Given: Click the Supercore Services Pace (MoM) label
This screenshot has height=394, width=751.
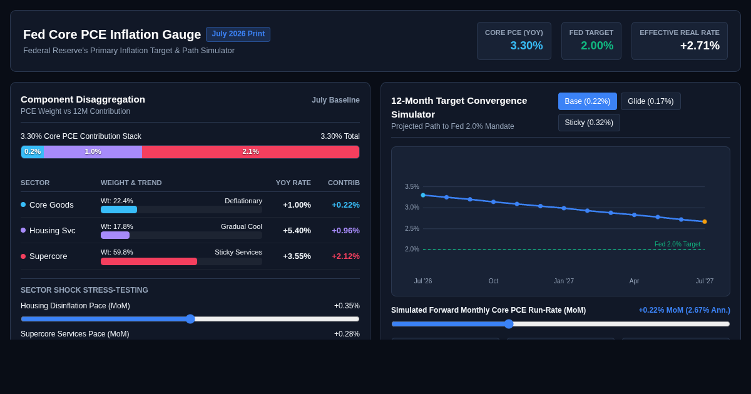Looking at the screenshot, I should coord(75,334).
